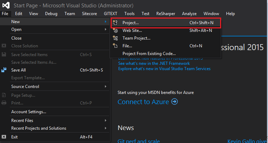
Task: Select Save Selected Items entry
Action: click(x=55, y=55)
